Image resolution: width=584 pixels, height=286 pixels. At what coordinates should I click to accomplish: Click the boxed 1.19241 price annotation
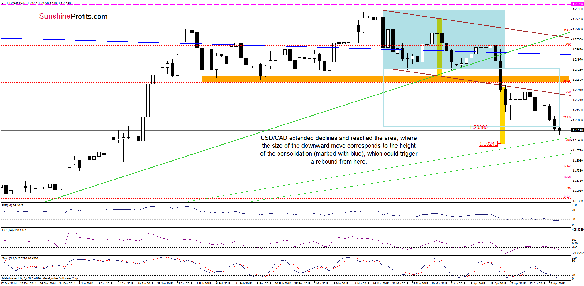(488, 144)
